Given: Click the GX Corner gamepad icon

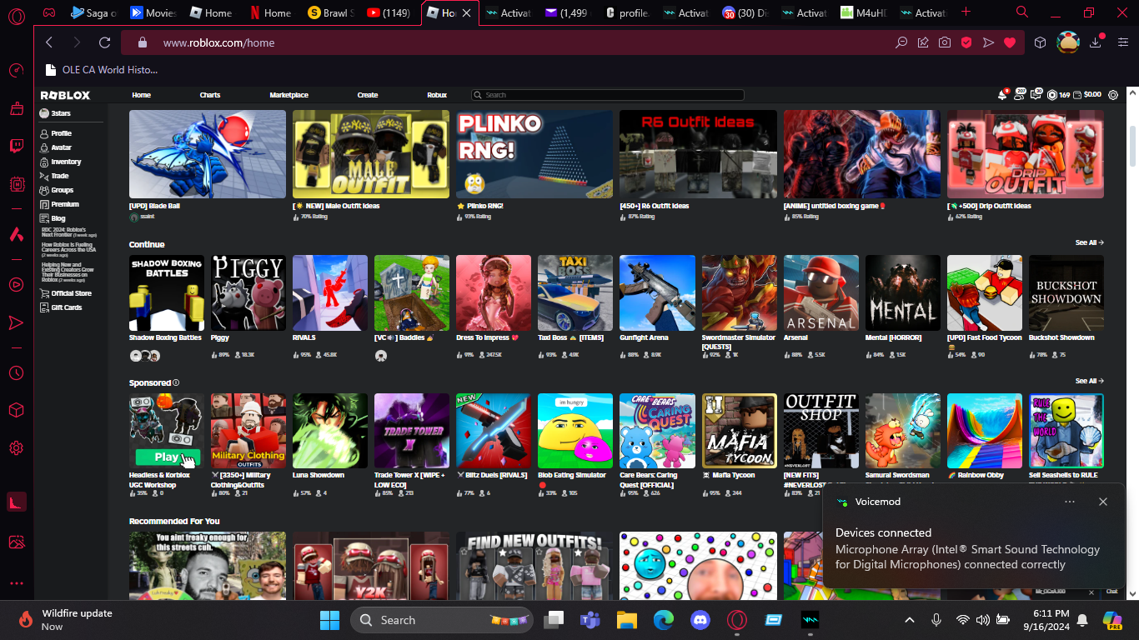Looking at the screenshot, I should tap(49, 12).
